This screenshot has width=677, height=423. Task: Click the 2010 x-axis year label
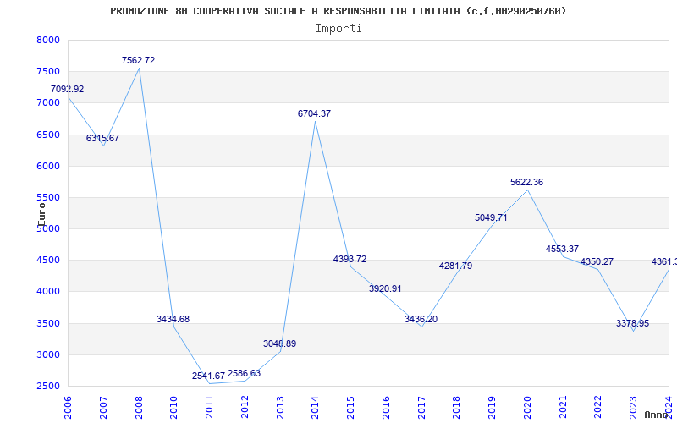[x=174, y=408]
